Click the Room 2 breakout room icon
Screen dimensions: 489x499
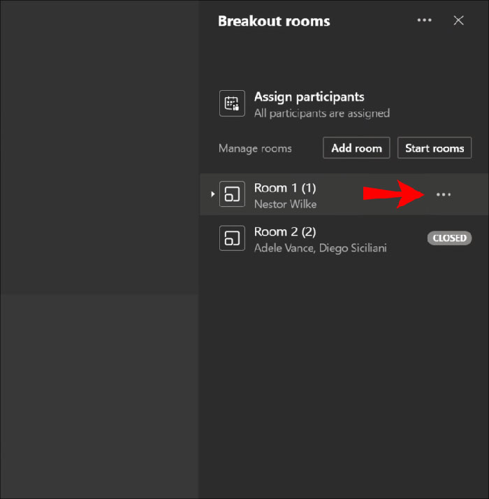click(x=232, y=238)
